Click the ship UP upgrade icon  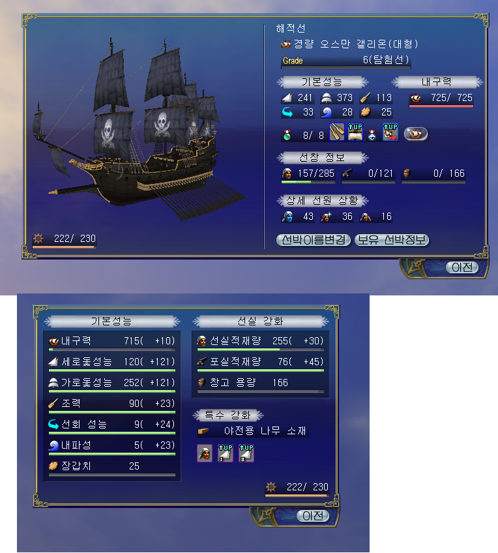[x=390, y=132]
